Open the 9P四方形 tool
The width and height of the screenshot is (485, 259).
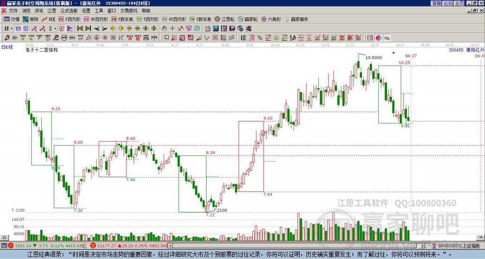(96, 19)
